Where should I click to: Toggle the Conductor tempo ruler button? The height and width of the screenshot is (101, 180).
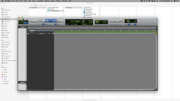[135, 24]
